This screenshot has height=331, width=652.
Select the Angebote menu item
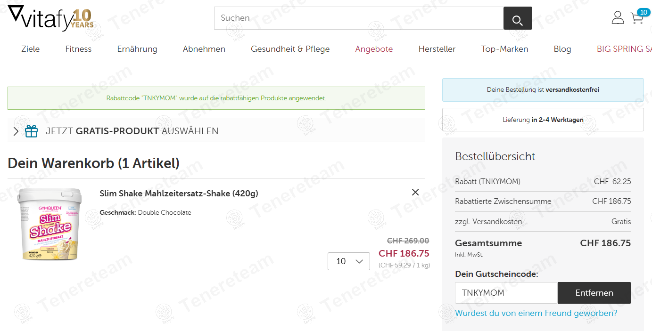click(374, 49)
